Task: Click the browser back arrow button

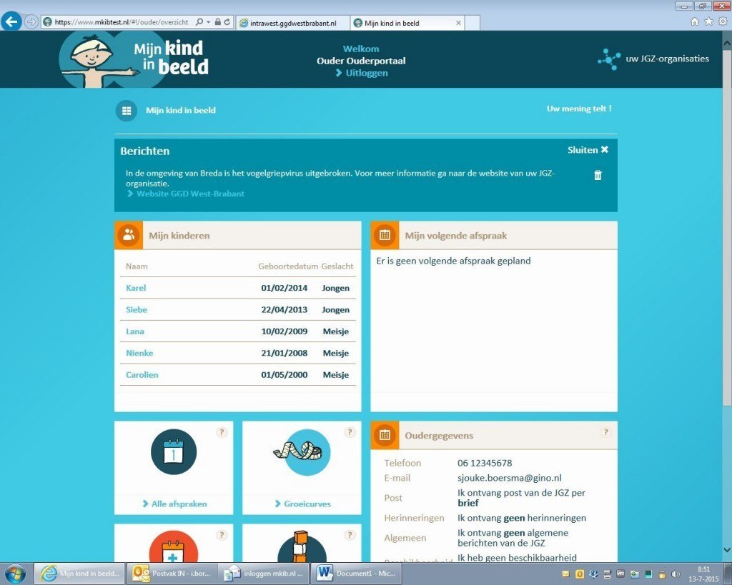Action: [11, 21]
